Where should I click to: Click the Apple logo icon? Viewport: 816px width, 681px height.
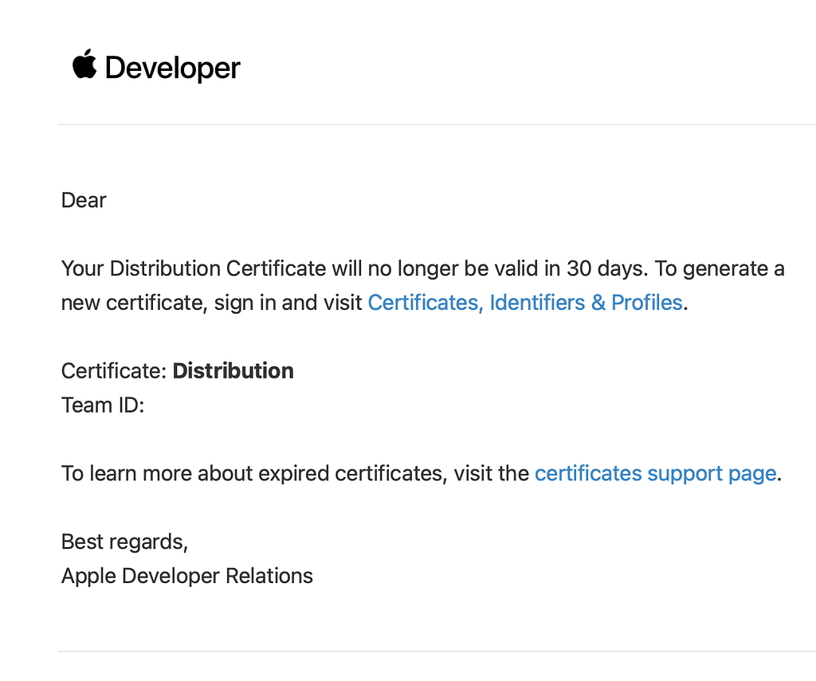point(84,65)
